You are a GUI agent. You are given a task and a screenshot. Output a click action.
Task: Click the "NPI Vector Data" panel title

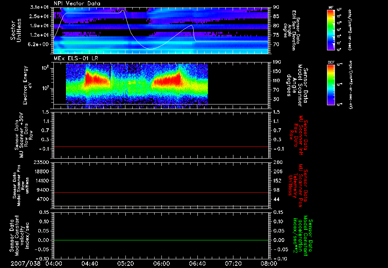pyautogui.click(x=77, y=3)
